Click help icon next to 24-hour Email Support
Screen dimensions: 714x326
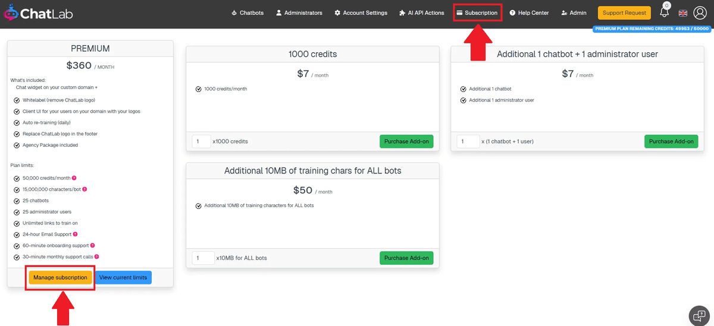76,235
